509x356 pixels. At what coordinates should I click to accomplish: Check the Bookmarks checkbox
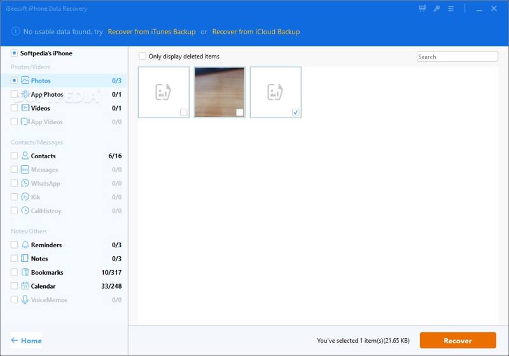pyautogui.click(x=14, y=272)
